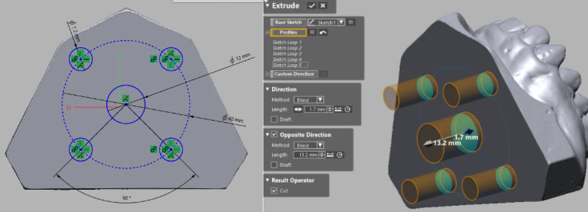This screenshot has width=588, height=212.
Task: Click the circular icon after 1.7 mm length
Action: click(347, 110)
